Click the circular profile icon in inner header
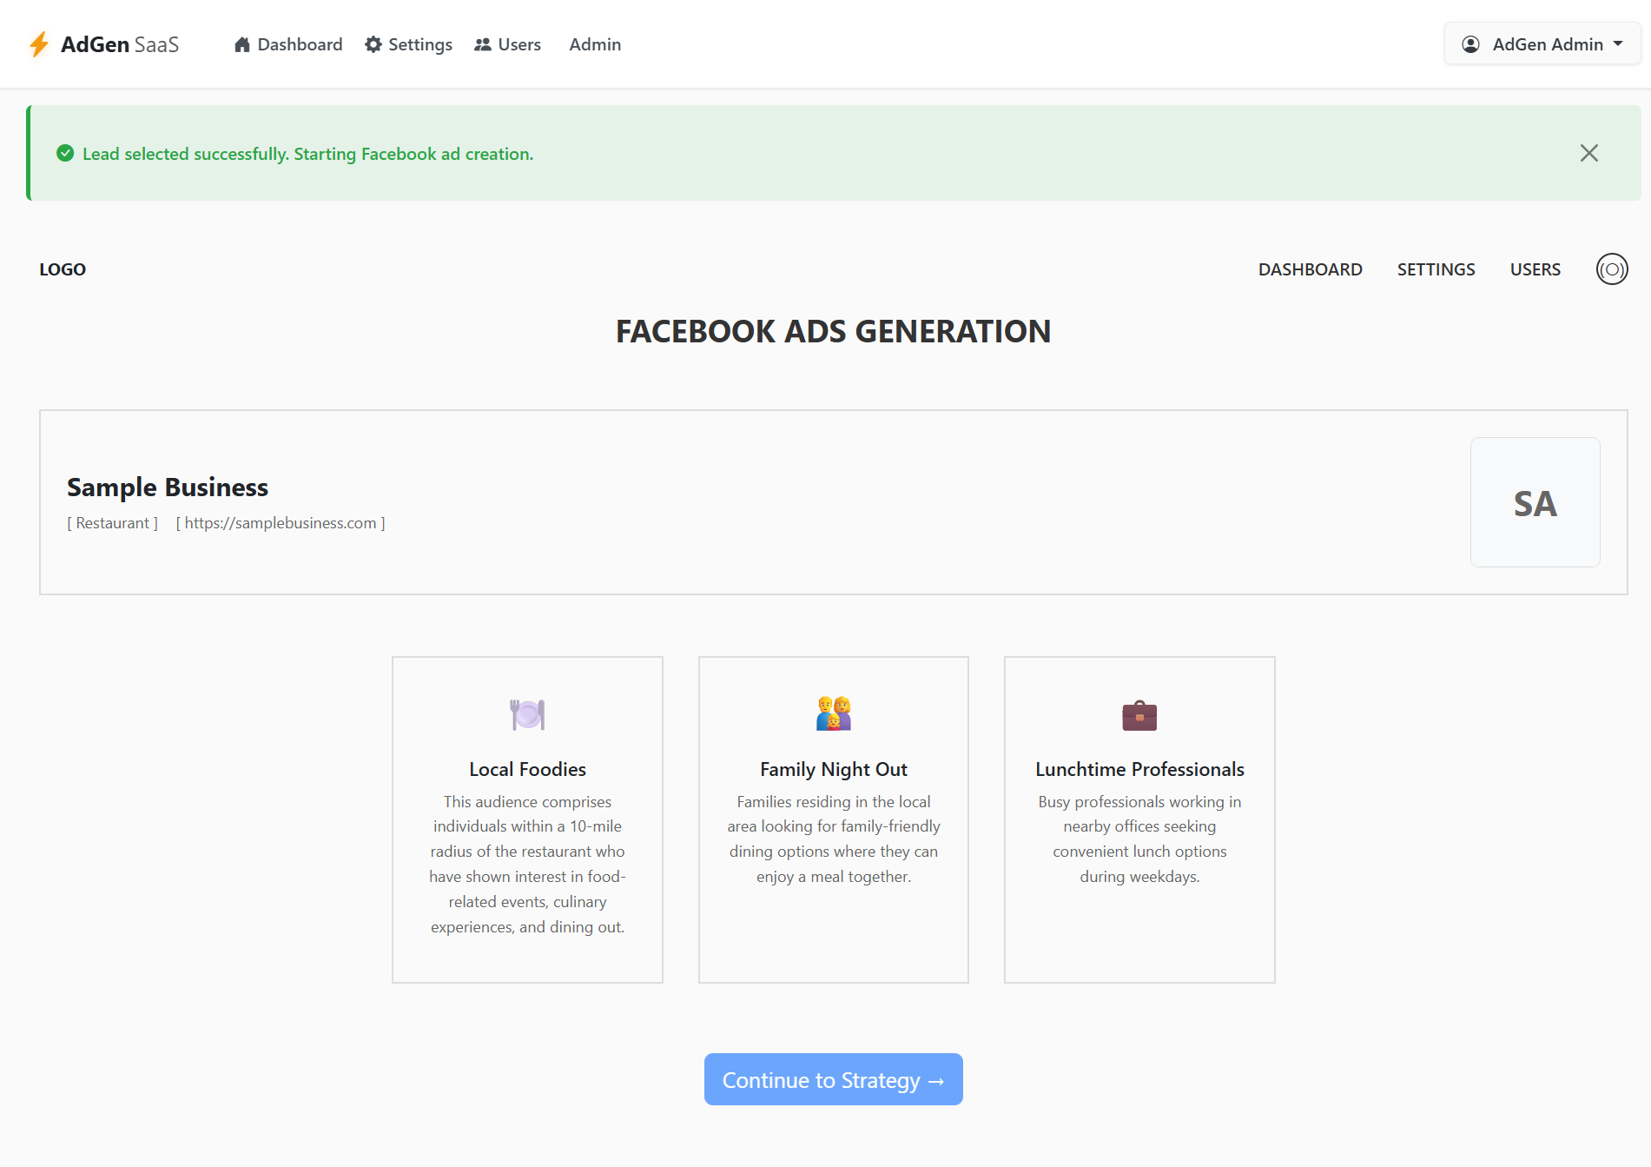Image resolution: width=1651 pixels, height=1167 pixels. [x=1612, y=269]
